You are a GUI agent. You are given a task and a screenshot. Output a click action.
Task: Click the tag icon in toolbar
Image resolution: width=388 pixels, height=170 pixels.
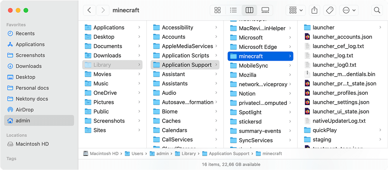[329, 10]
